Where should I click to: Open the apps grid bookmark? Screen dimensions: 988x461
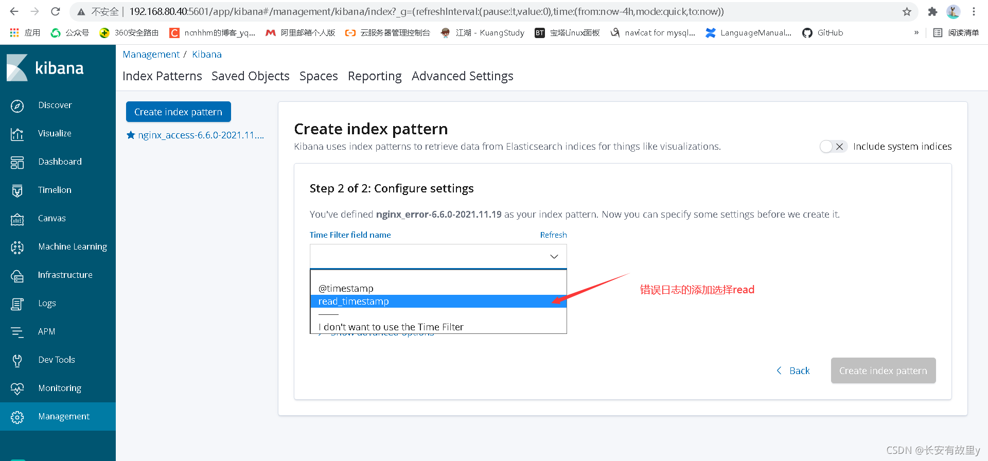point(25,32)
